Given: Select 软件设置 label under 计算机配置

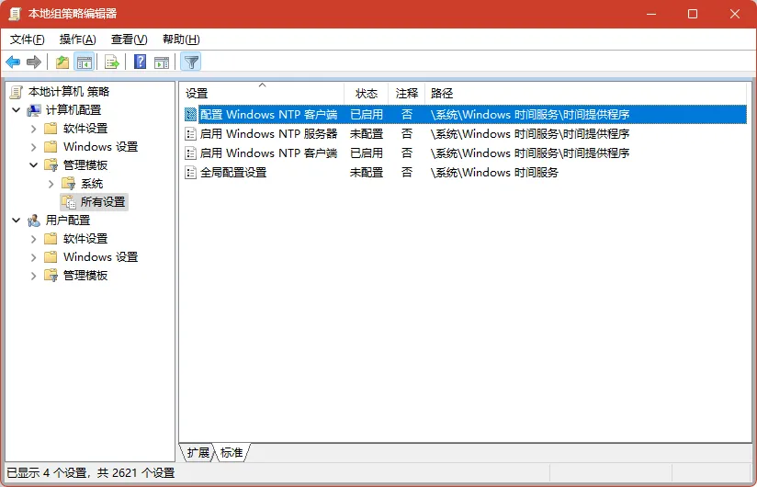Looking at the screenshot, I should 85,129.
